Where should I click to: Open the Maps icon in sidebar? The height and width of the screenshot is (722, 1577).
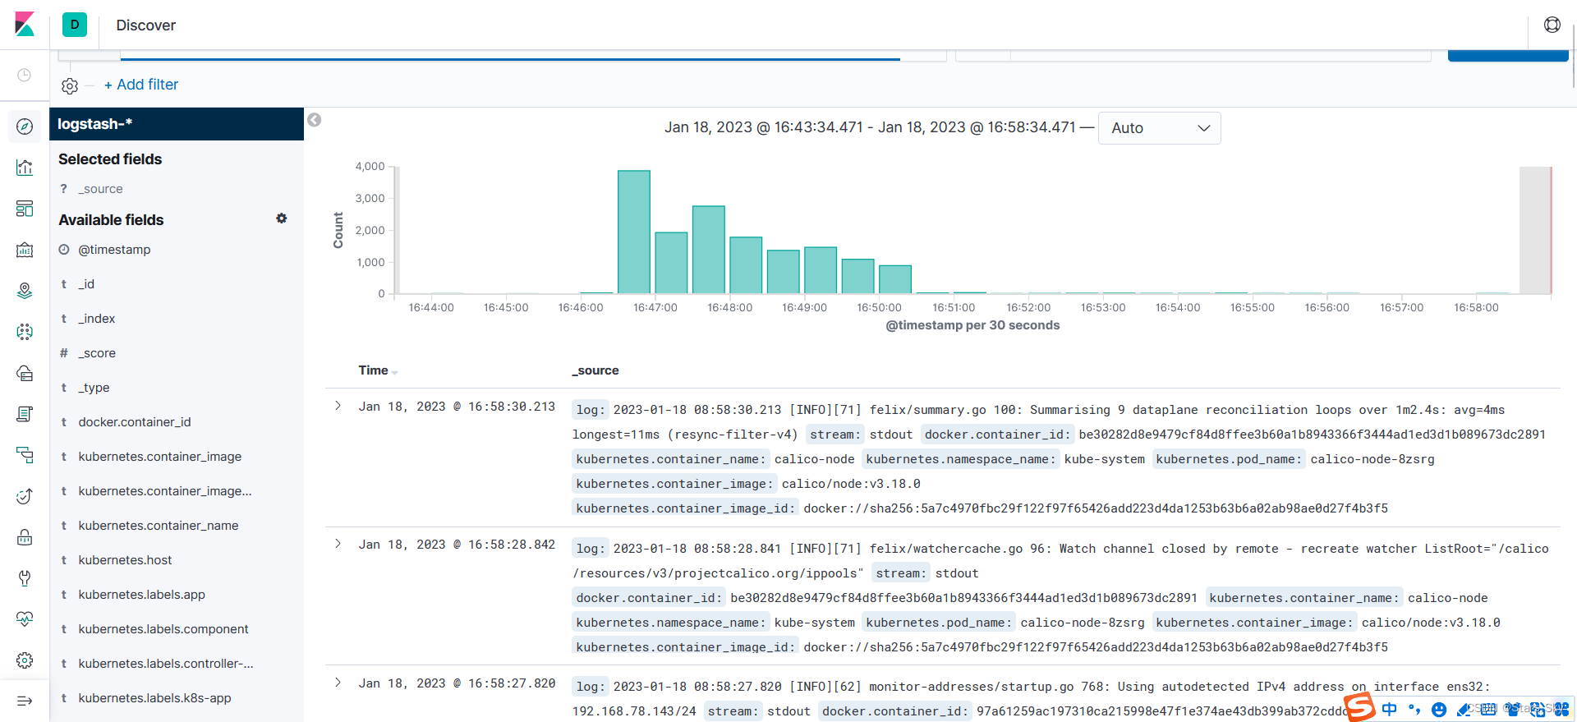tap(25, 291)
